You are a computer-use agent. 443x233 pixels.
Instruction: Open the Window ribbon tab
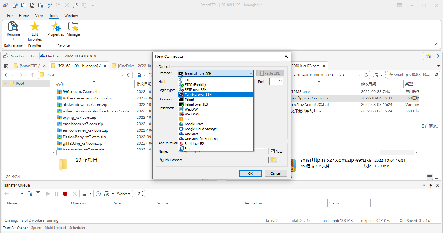(71, 16)
